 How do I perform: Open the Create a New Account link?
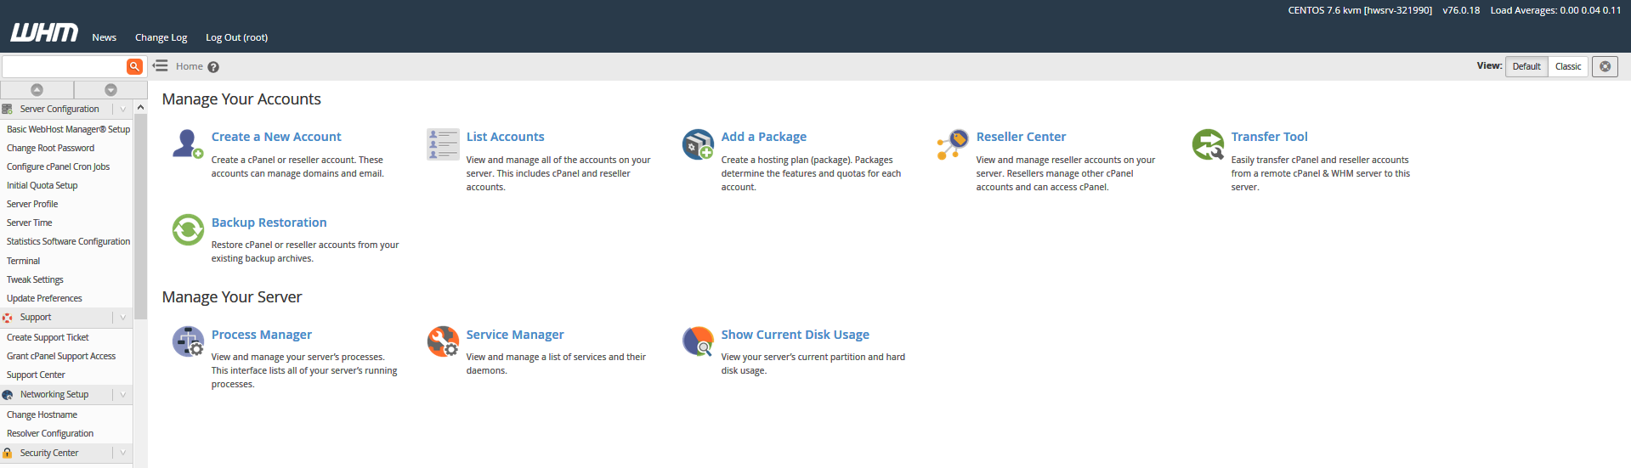point(276,137)
